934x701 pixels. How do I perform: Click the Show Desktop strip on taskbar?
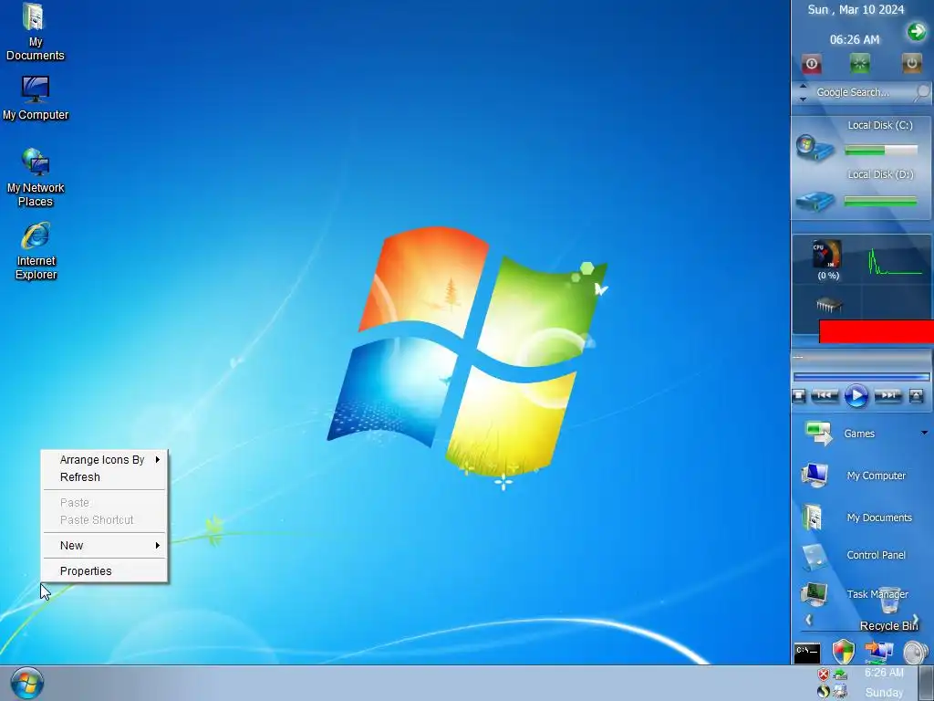pyautogui.click(x=927, y=683)
